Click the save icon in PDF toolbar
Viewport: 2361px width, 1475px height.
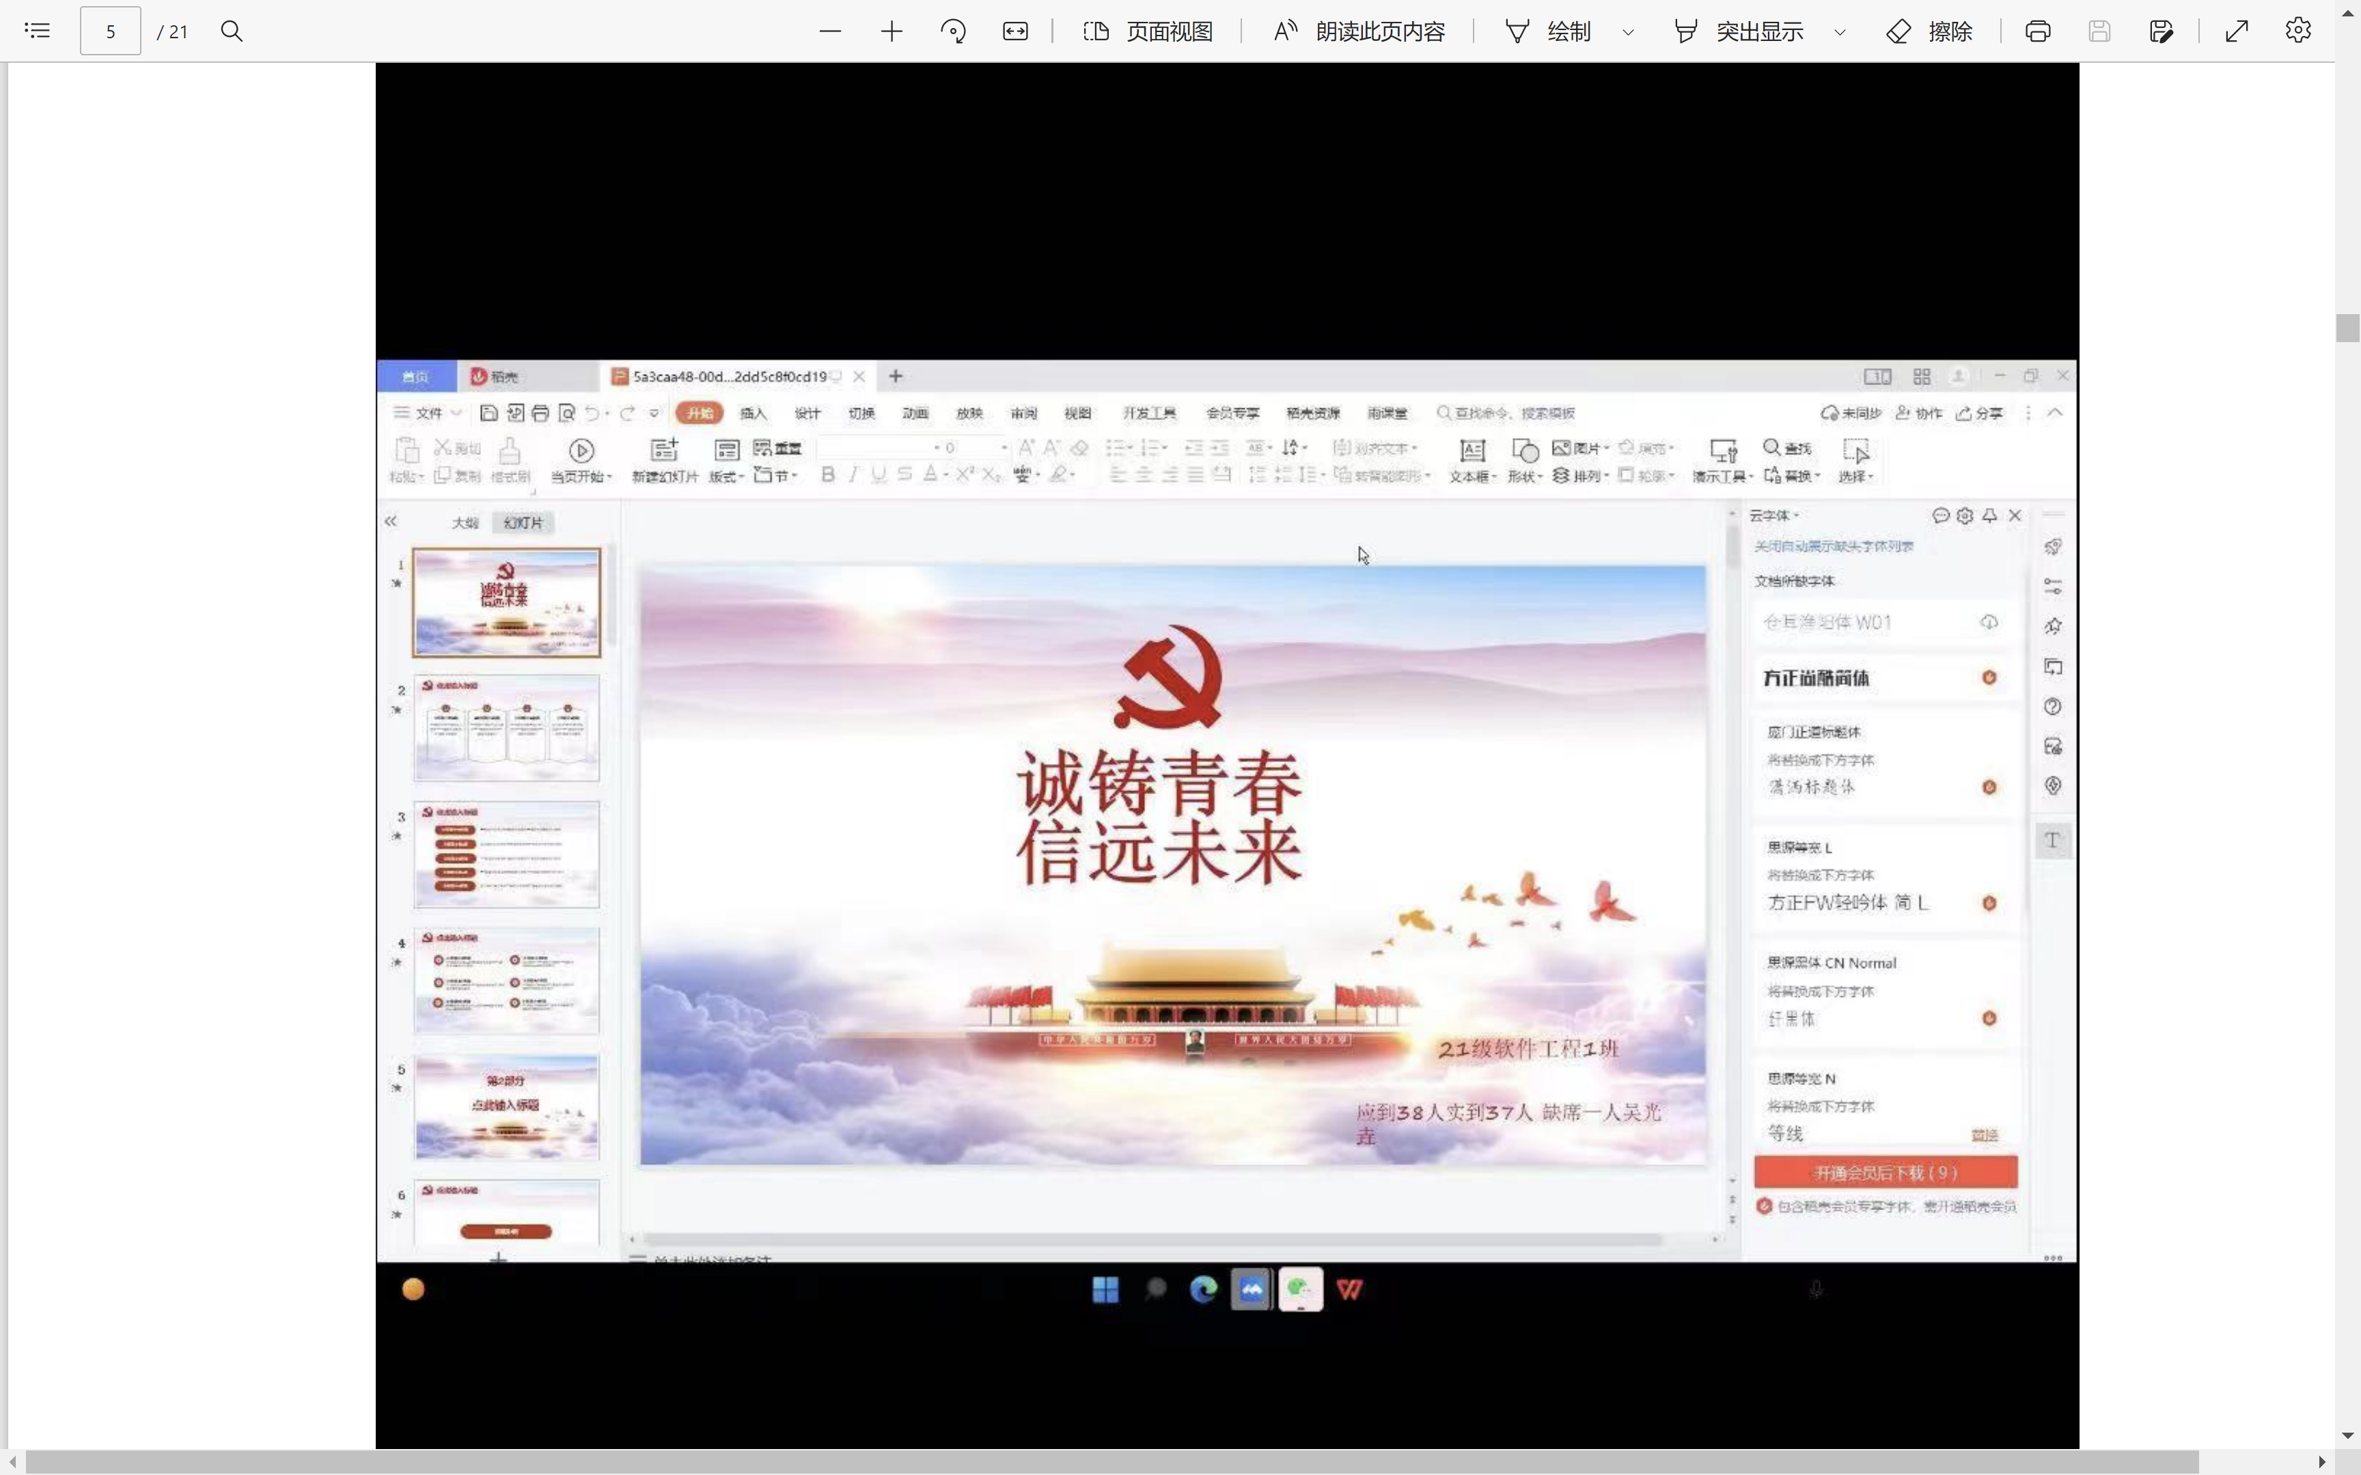pos(2099,31)
